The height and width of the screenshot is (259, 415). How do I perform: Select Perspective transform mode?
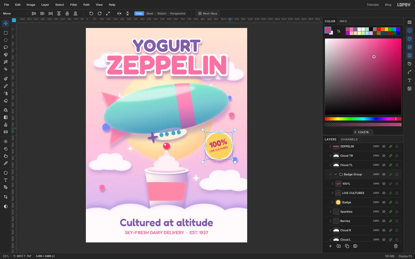click(x=178, y=13)
